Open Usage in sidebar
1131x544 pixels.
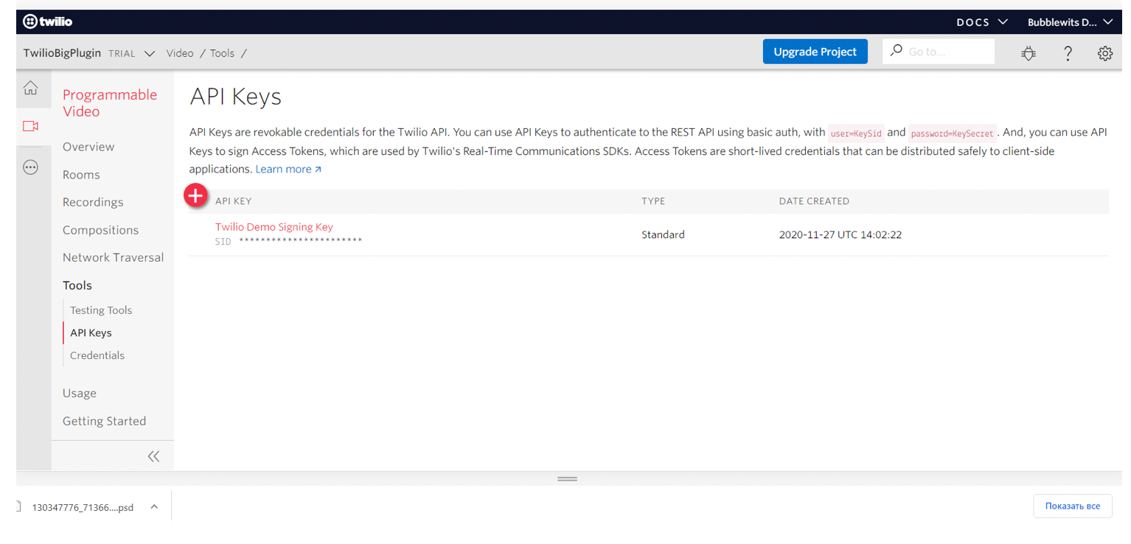point(80,394)
